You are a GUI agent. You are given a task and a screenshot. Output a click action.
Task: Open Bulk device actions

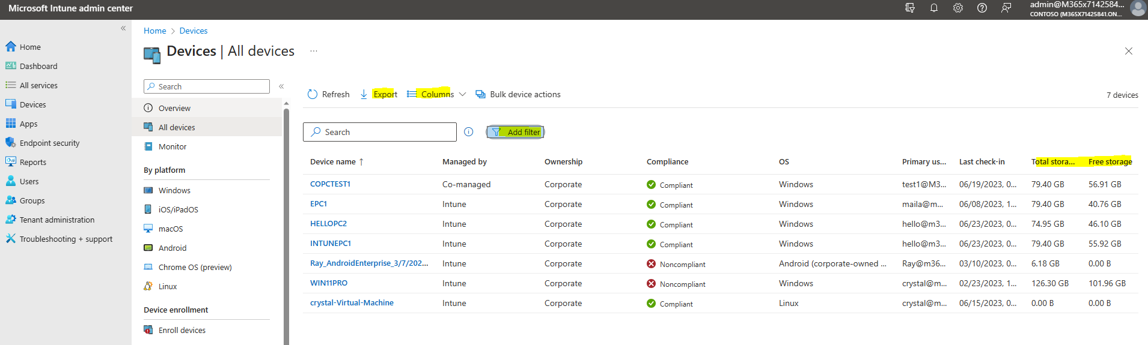coord(518,94)
